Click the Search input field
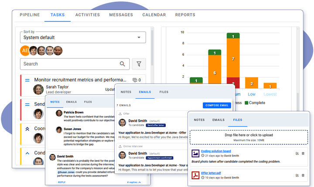314x187 pixels. click(x=70, y=64)
